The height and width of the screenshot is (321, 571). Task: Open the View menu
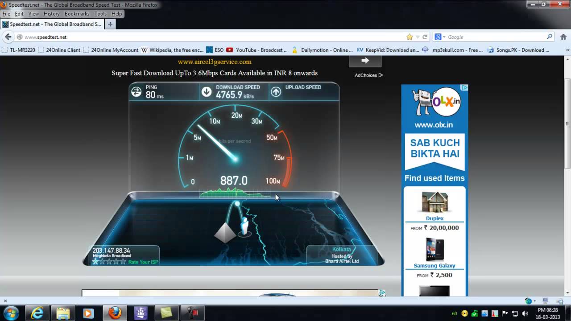pos(33,14)
